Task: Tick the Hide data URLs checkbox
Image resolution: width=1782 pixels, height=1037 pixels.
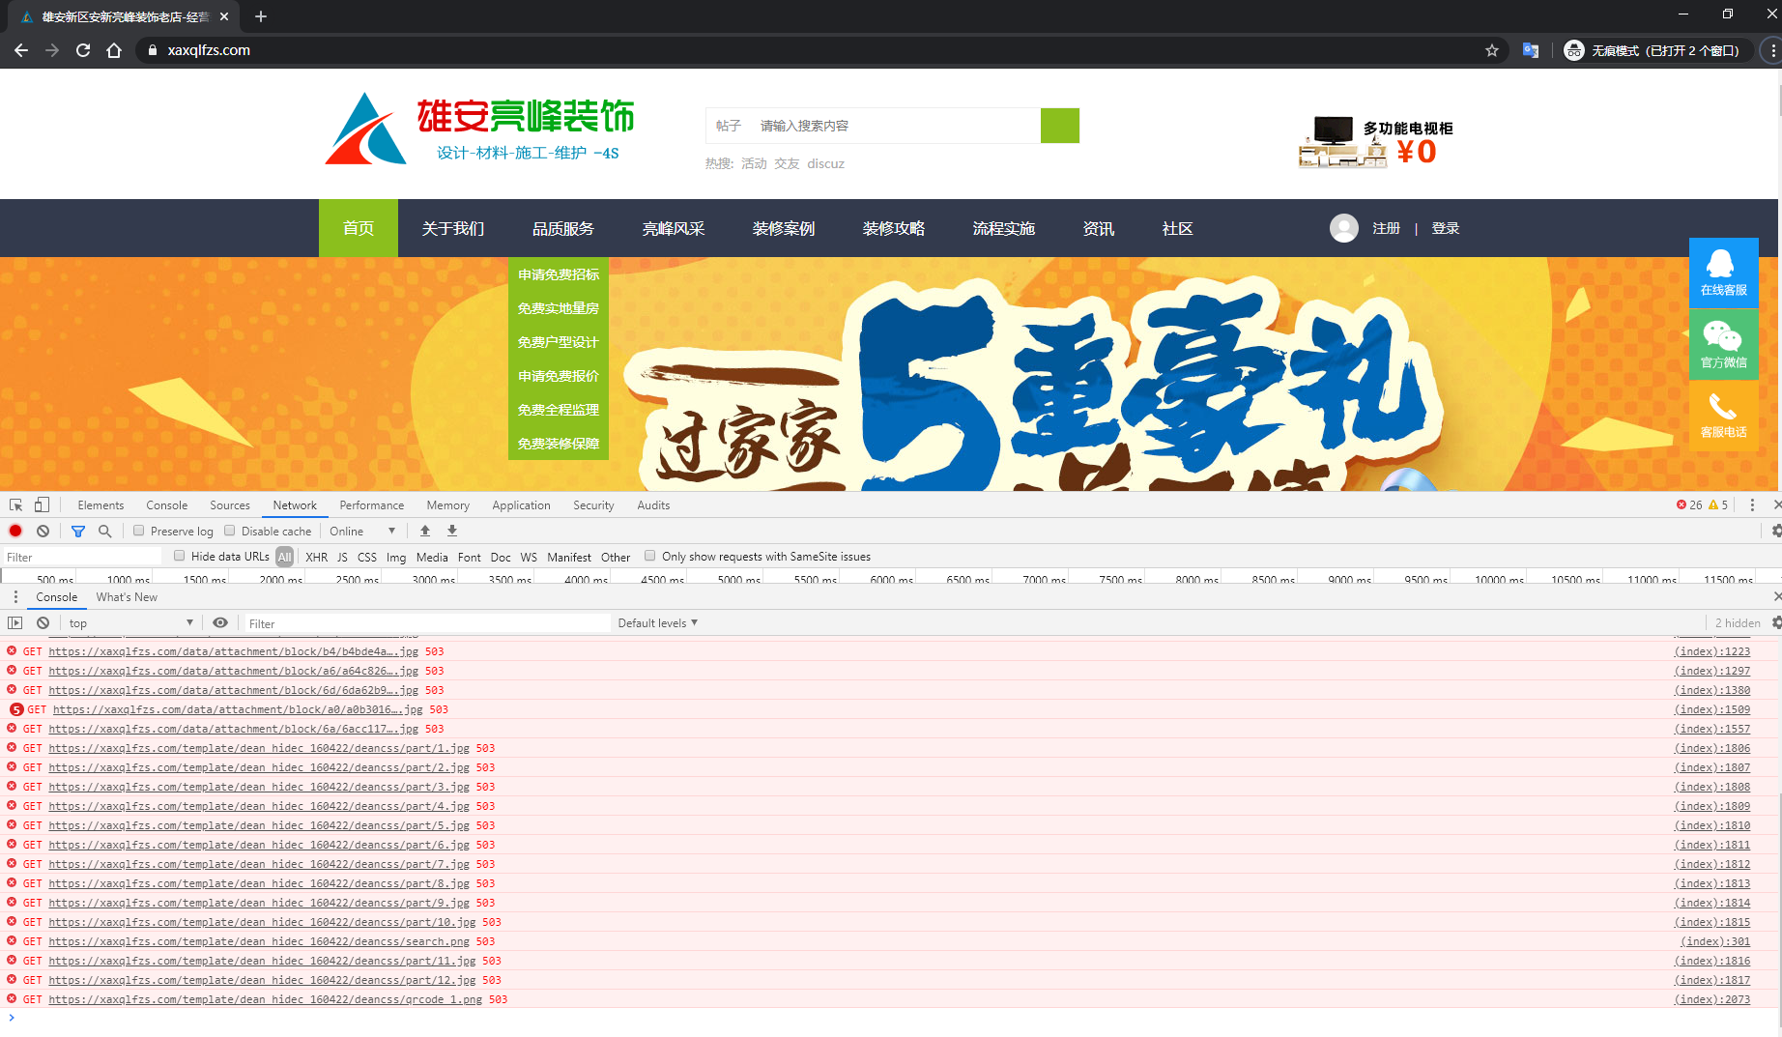Action: [180, 556]
